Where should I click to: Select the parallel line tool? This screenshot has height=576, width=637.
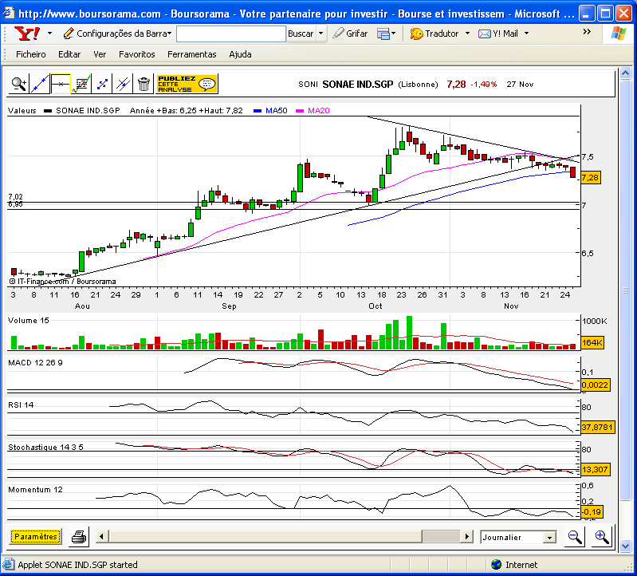point(123,84)
